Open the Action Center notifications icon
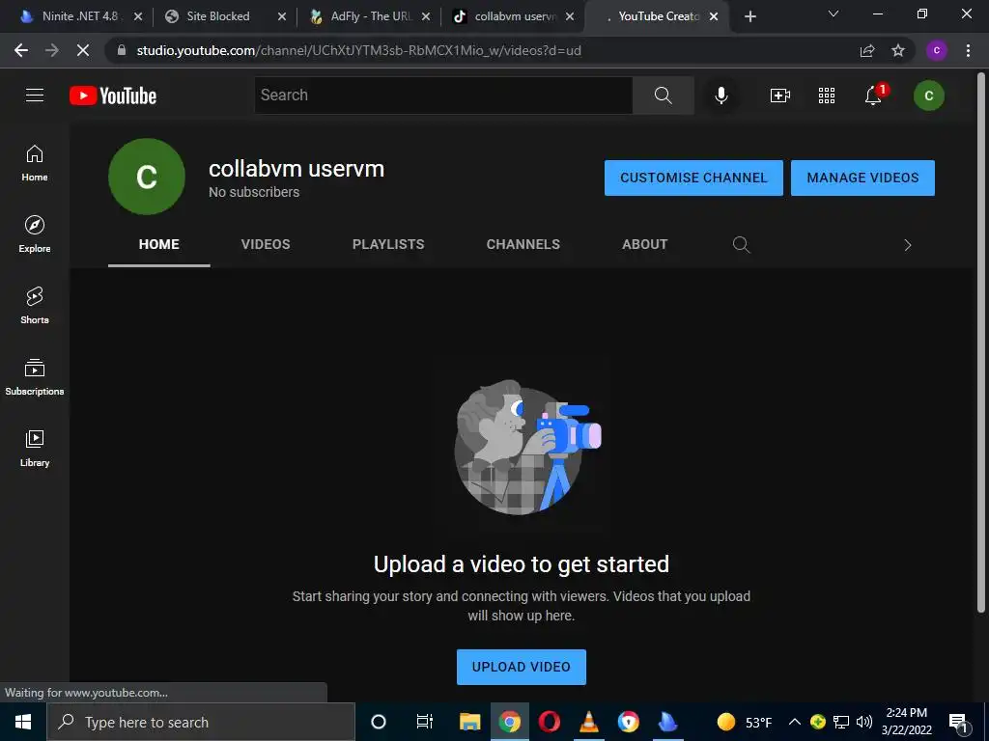989x741 pixels. [x=958, y=723]
